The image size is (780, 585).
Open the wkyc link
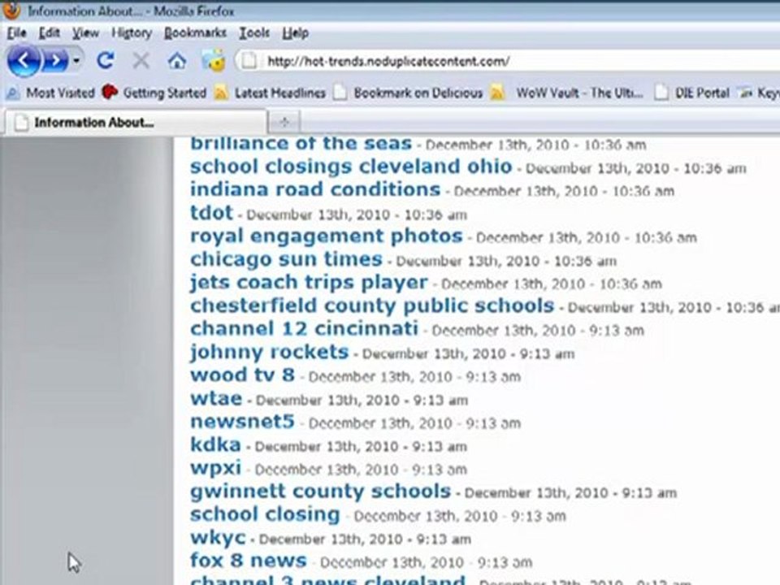(x=218, y=538)
